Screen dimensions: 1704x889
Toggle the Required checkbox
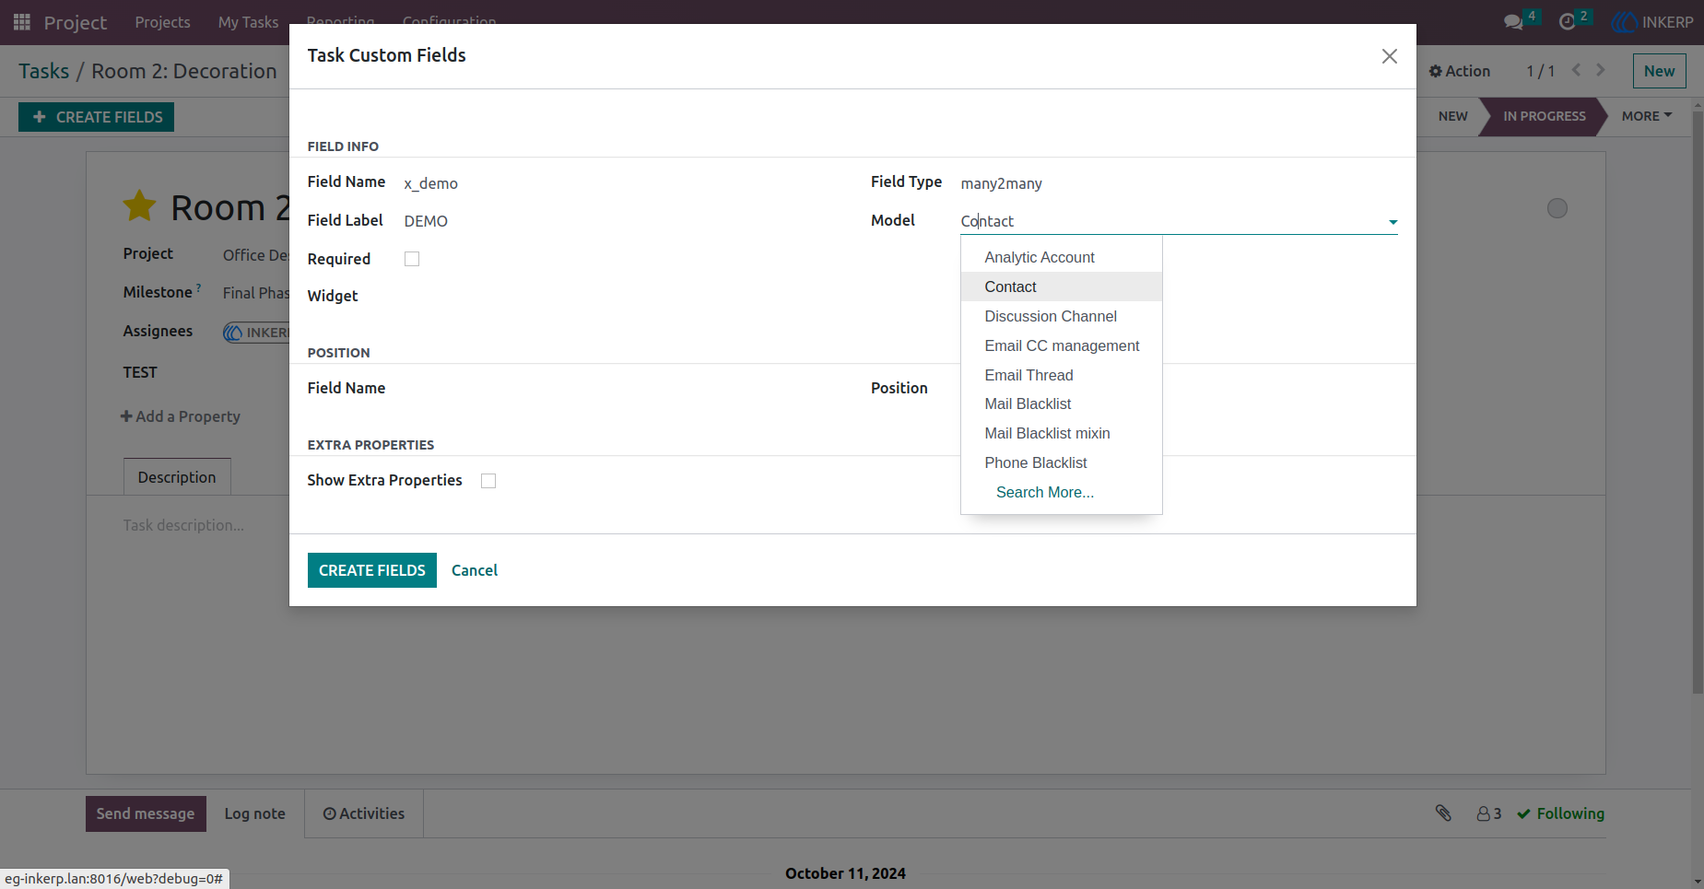(412, 259)
